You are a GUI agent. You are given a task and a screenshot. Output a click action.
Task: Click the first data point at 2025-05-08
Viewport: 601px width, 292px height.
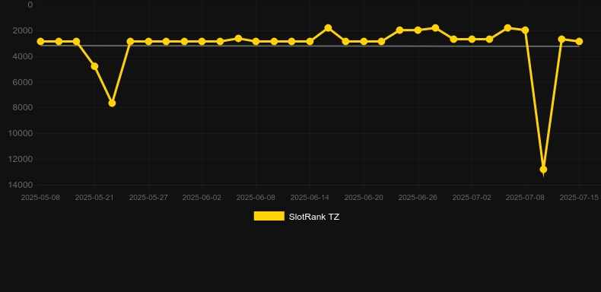[40, 41]
